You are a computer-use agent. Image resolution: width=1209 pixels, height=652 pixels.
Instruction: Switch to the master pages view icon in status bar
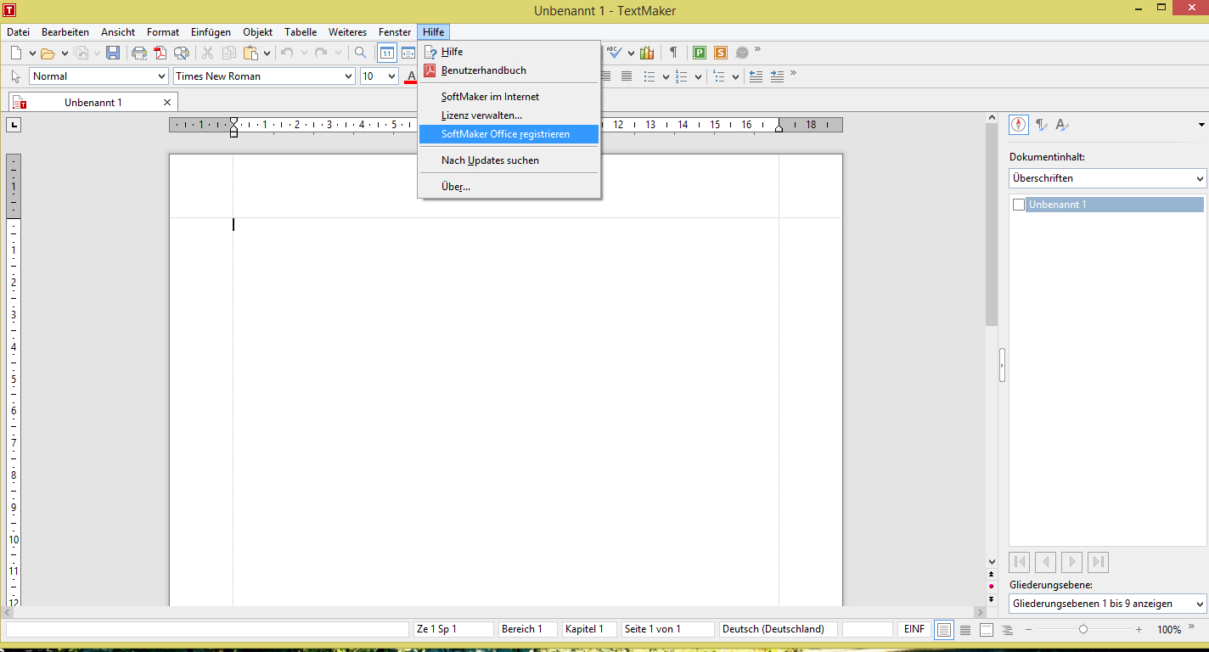coord(987,630)
